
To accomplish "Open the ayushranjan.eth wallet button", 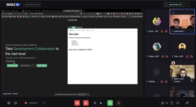I will coord(174,5).
